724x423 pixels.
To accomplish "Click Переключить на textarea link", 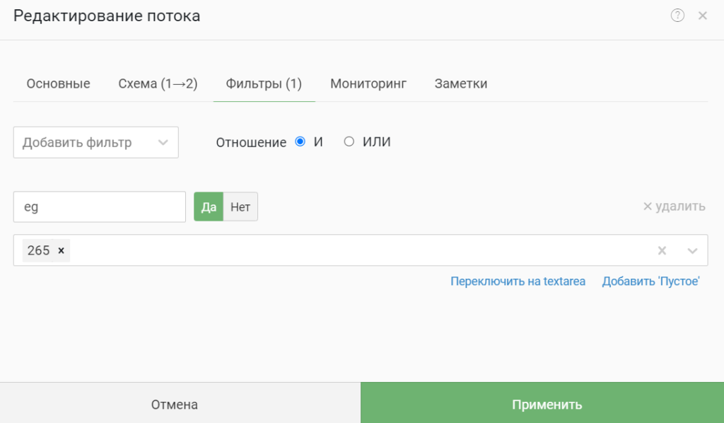I will click(x=518, y=282).
